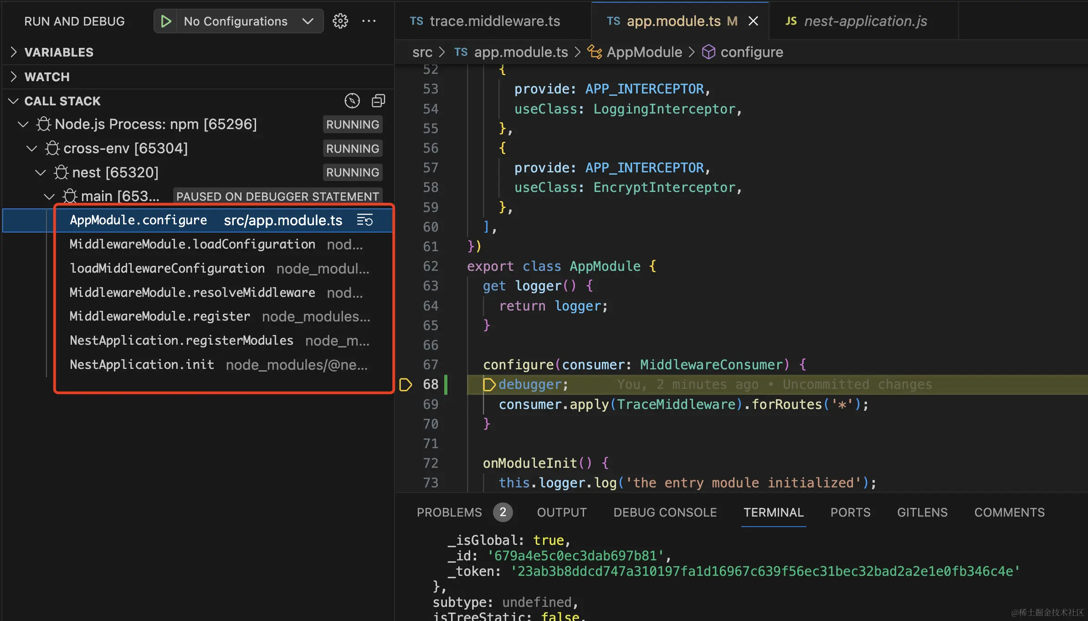Click the bug icon beside cross-env
The image size is (1088, 621).
[52, 148]
